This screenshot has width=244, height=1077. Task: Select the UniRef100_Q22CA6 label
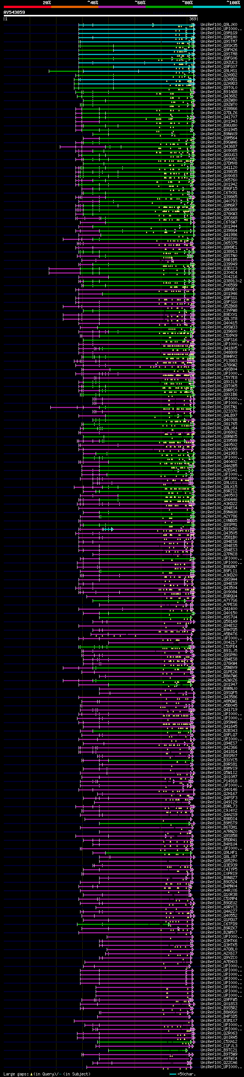click(x=219, y=1063)
